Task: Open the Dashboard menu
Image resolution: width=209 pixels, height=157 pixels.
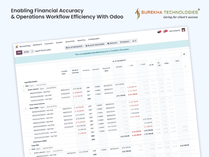Action: [x=37, y=45]
